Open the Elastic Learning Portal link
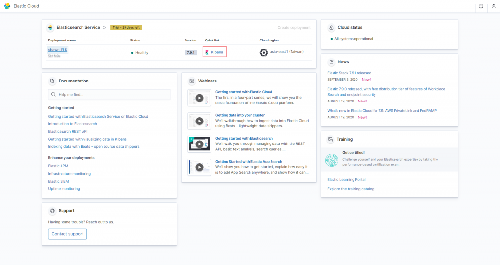 [x=346, y=180]
